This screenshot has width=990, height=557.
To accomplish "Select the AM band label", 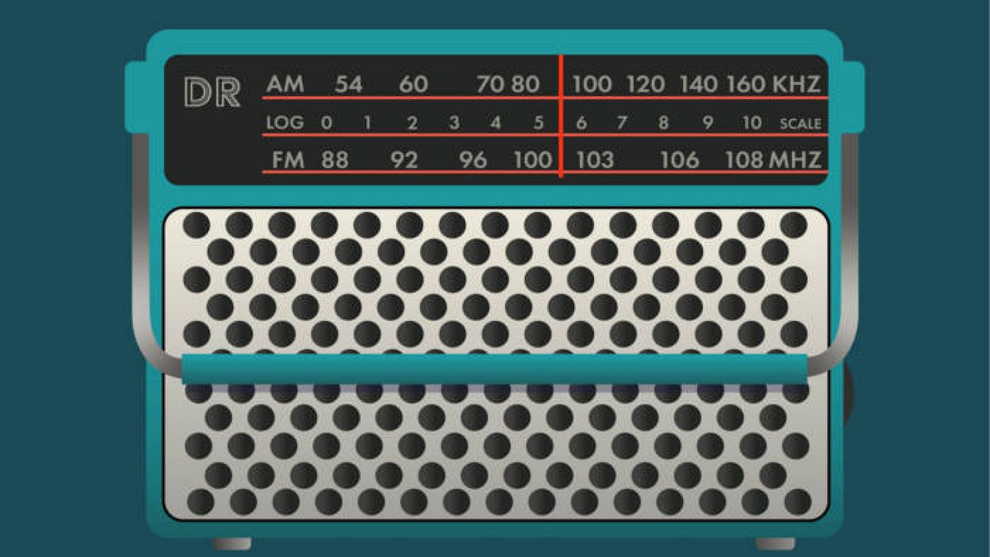I will click(x=285, y=84).
